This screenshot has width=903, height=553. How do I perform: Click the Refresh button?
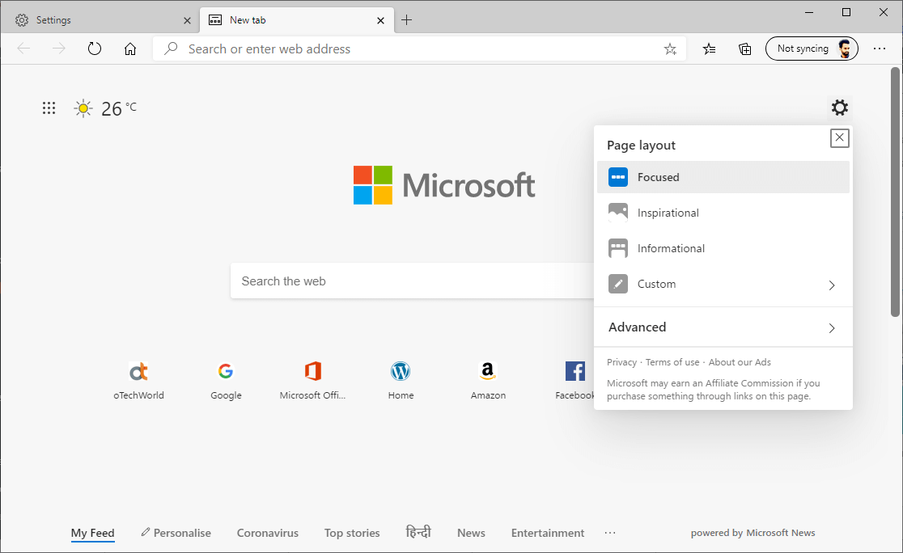95,49
